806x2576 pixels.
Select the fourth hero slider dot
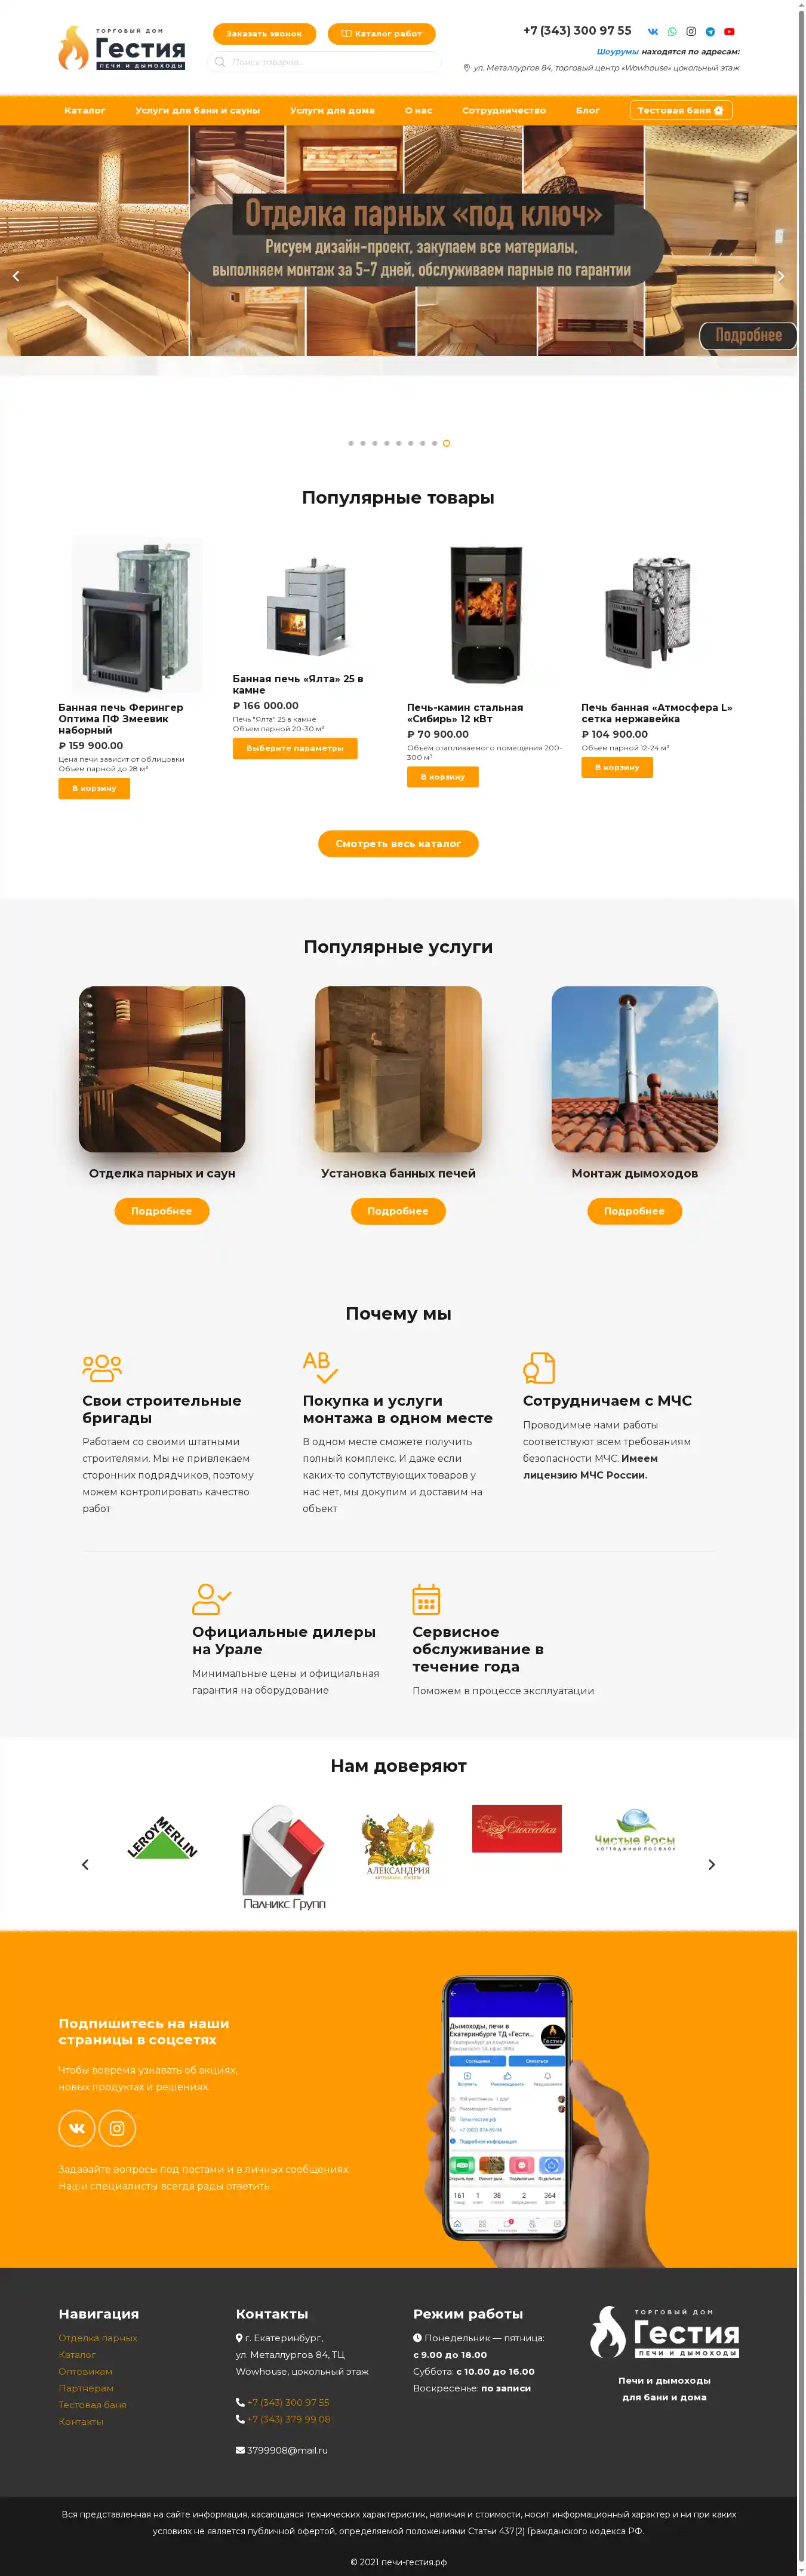(387, 443)
